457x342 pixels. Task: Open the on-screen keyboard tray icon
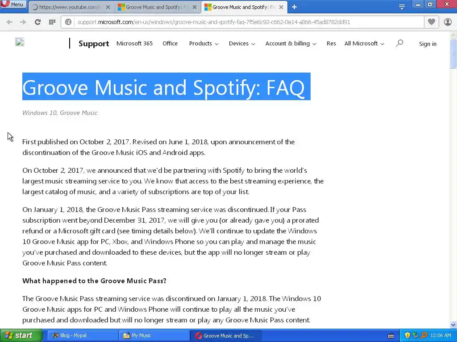[x=391, y=336]
